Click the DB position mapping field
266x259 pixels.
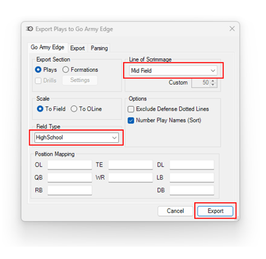pos(192,190)
